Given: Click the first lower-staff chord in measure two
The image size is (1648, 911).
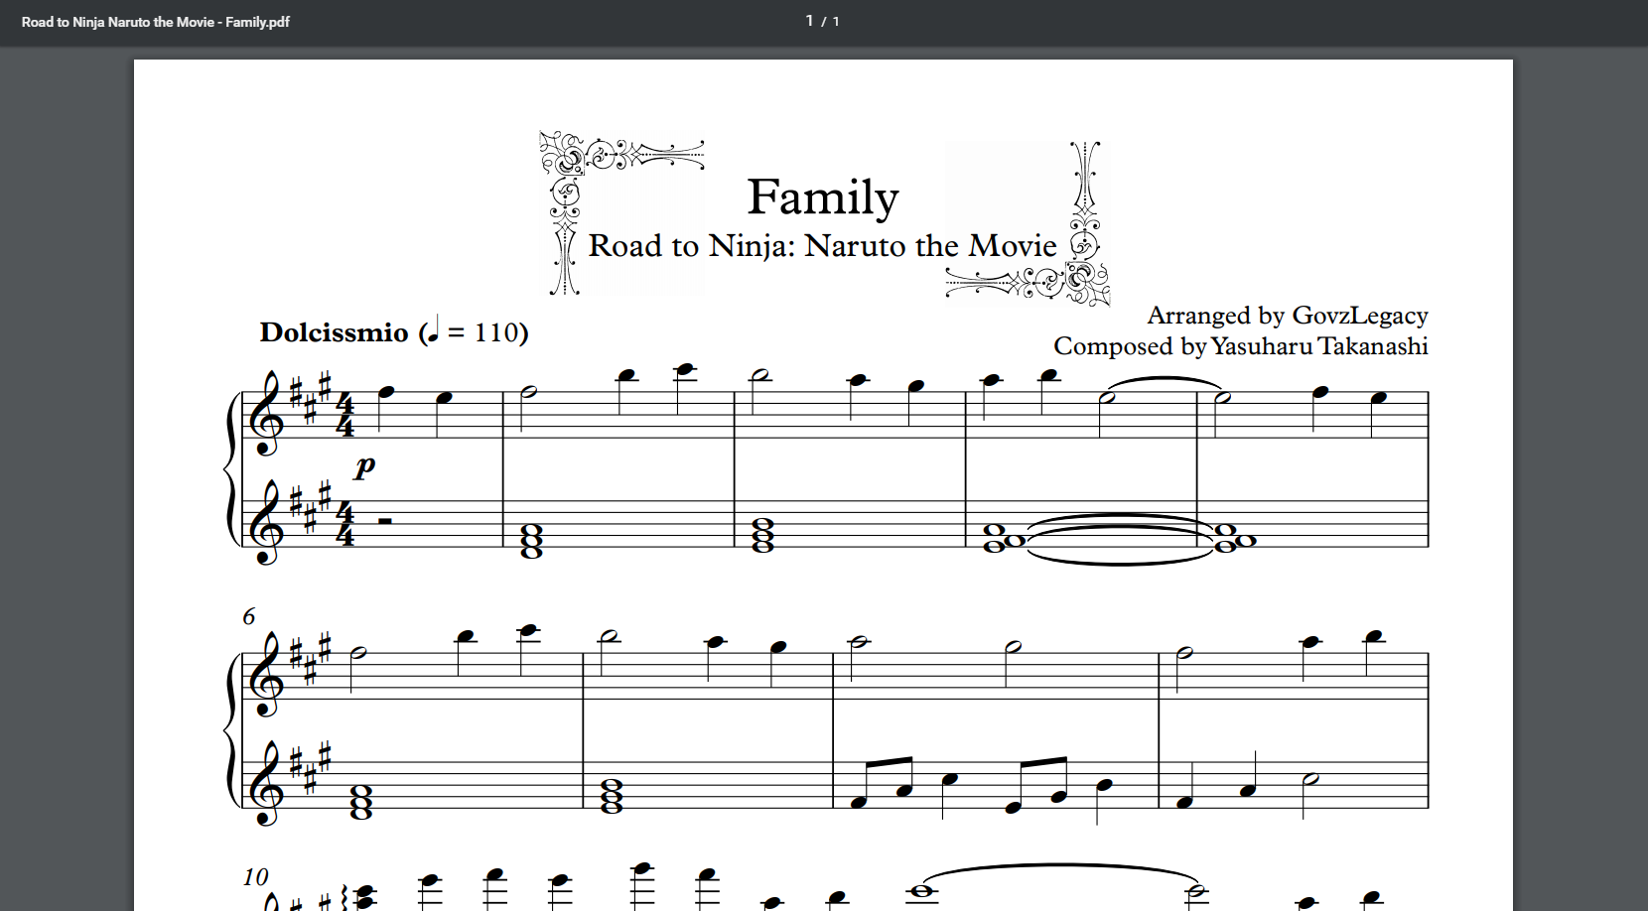Looking at the screenshot, I should 531,540.
